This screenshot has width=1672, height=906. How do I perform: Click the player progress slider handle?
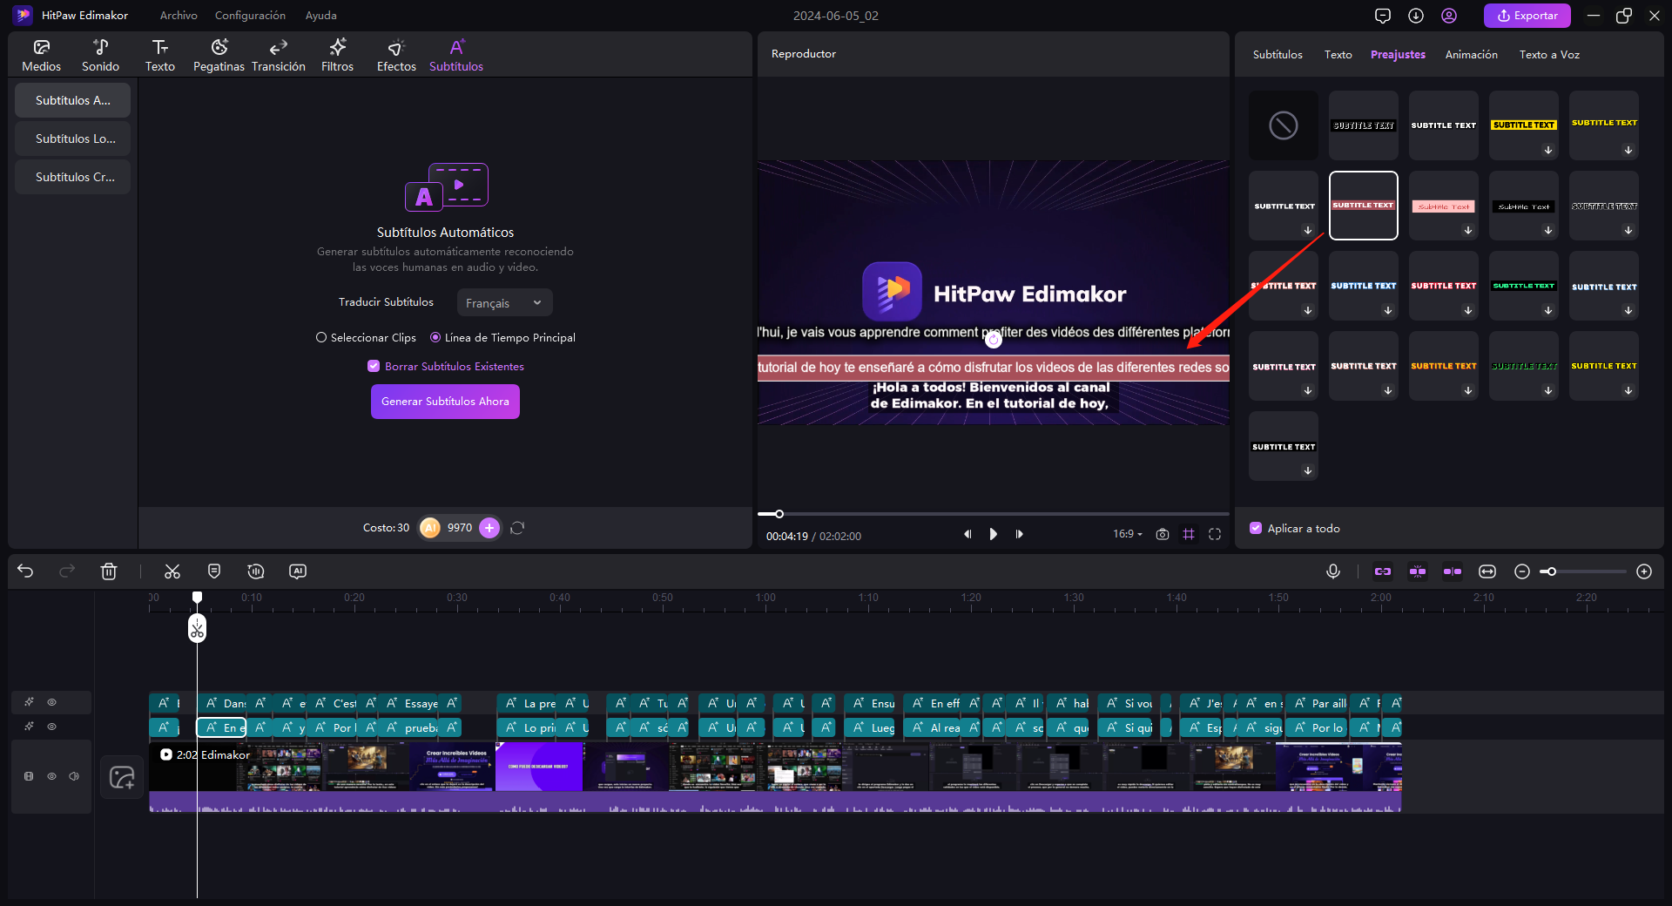(779, 514)
